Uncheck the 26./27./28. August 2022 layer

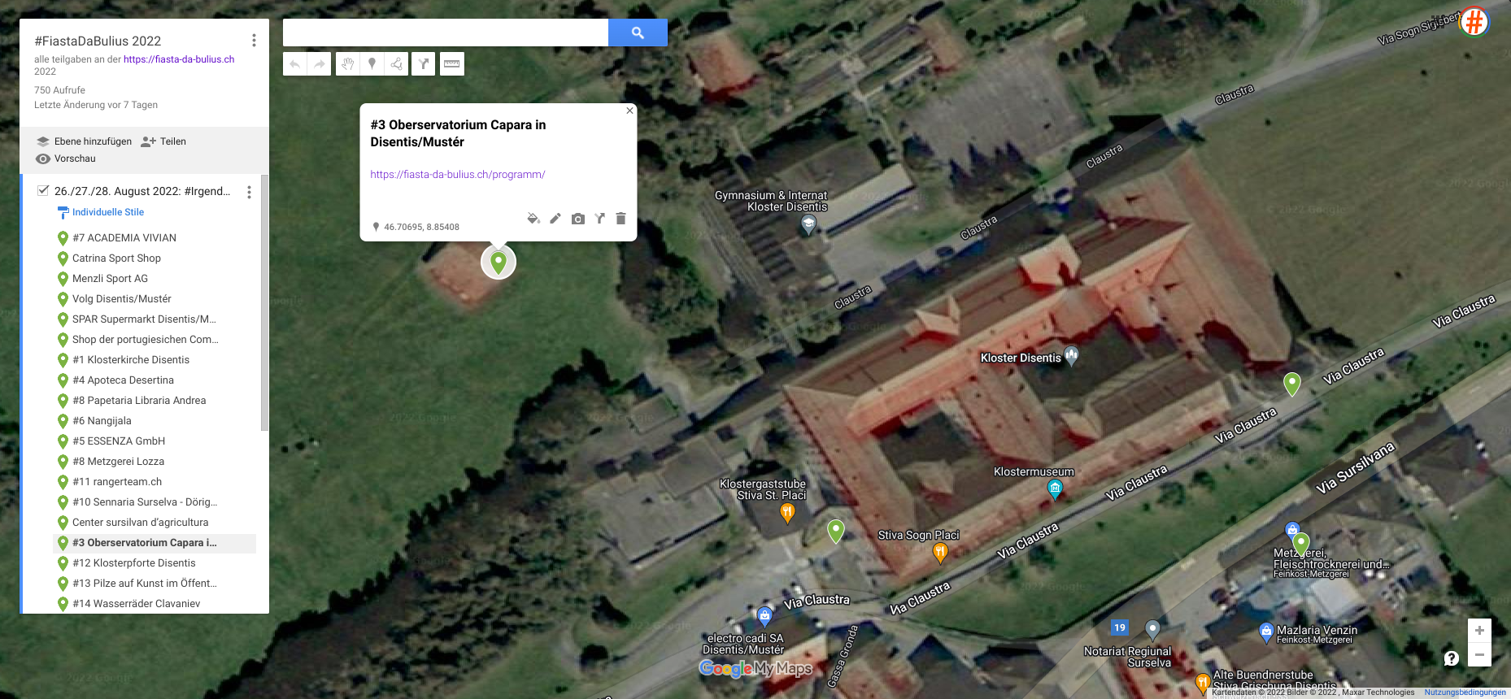43,191
